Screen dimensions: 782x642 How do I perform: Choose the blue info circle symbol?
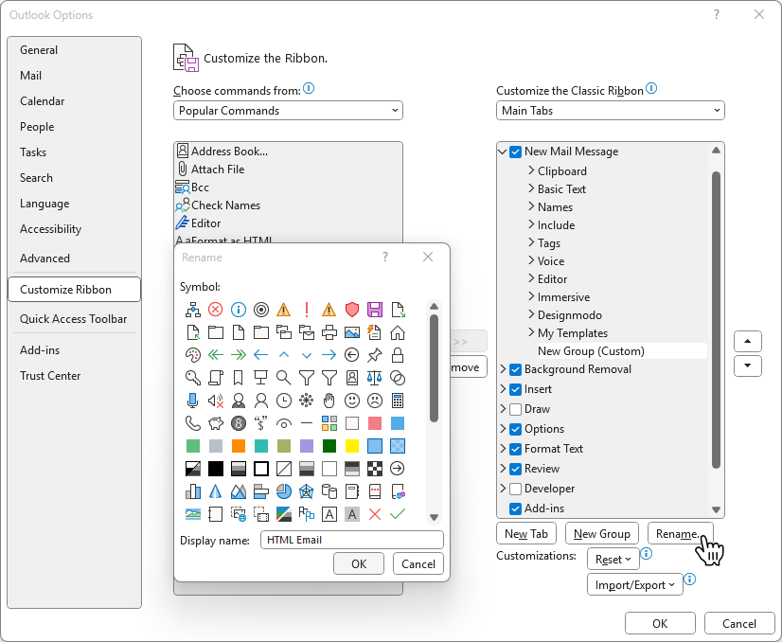pos(239,310)
